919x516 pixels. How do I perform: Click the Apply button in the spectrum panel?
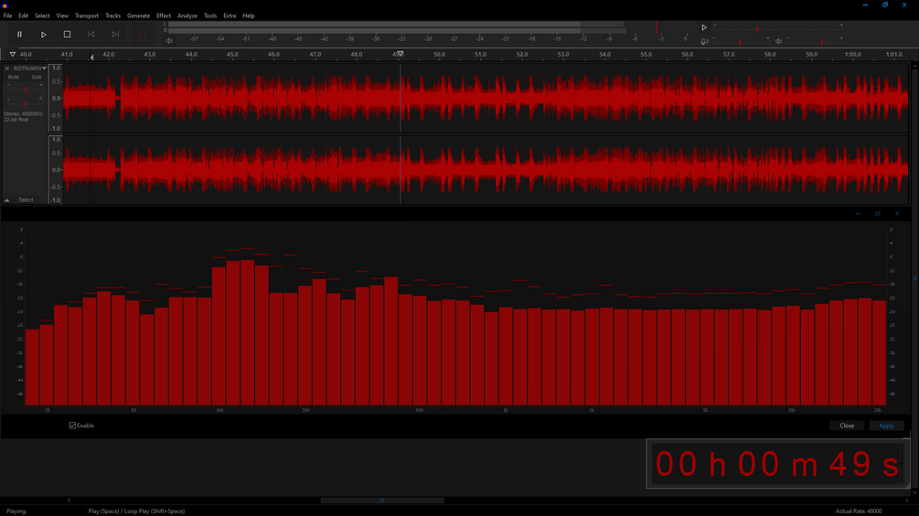886,426
